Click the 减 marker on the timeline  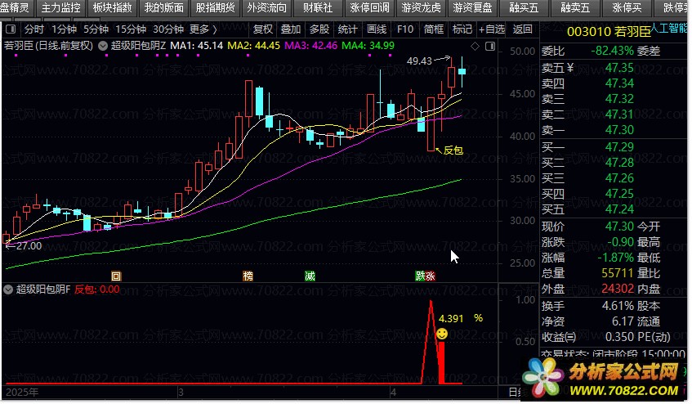[x=310, y=276]
